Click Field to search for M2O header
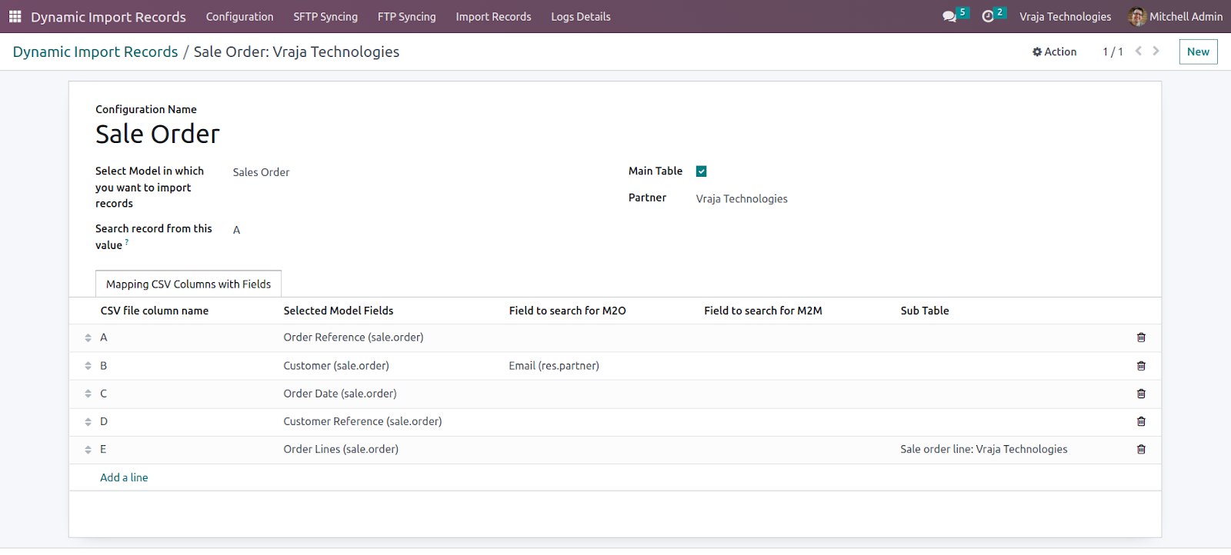1231x555 pixels. tap(567, 311)
